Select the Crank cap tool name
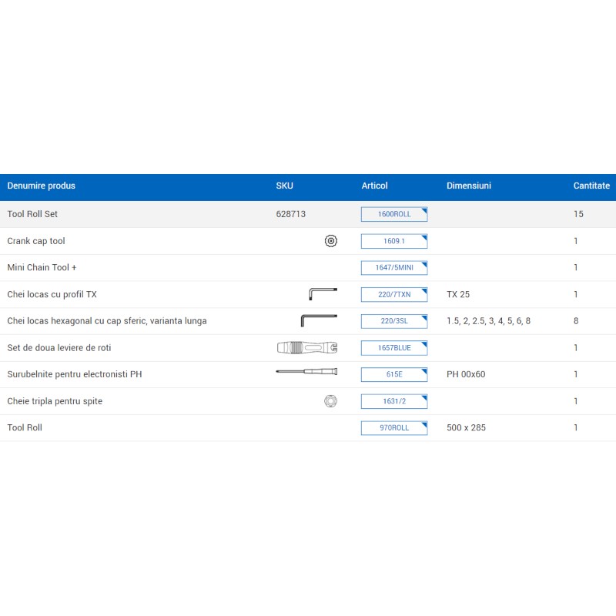This screenshot has height=616, width=616. tap(36, 241)
